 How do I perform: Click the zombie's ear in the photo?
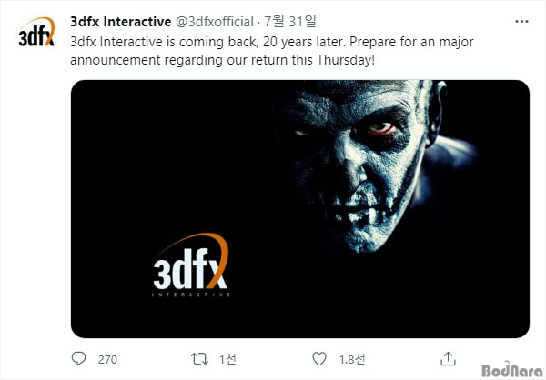[x=437, y=113]
